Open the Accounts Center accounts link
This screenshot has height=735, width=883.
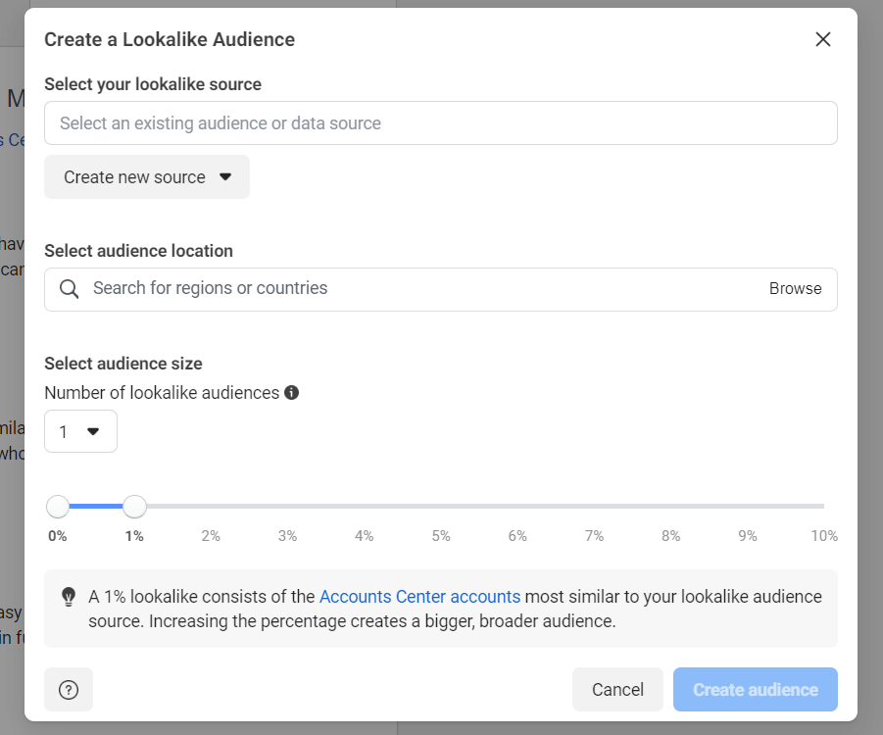(419, 596)
